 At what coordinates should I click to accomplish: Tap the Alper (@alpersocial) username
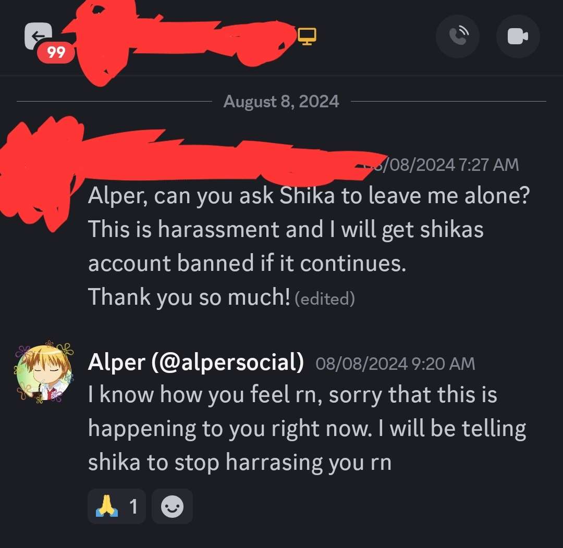coord(195,363)
